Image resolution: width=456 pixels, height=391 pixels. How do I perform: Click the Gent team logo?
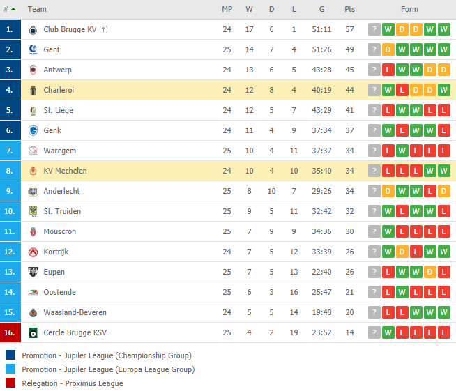coord(33,49)
